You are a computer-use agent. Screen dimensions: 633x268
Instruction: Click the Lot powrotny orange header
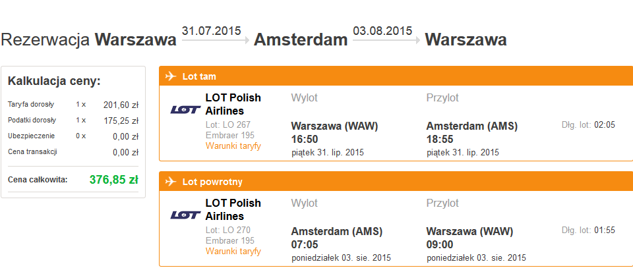tap(396, 182)
